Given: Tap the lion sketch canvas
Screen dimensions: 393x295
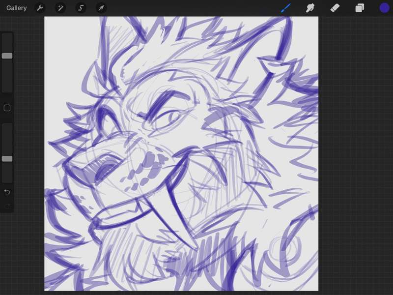Looking at the screenshot, I should click(x=181, y=153).
